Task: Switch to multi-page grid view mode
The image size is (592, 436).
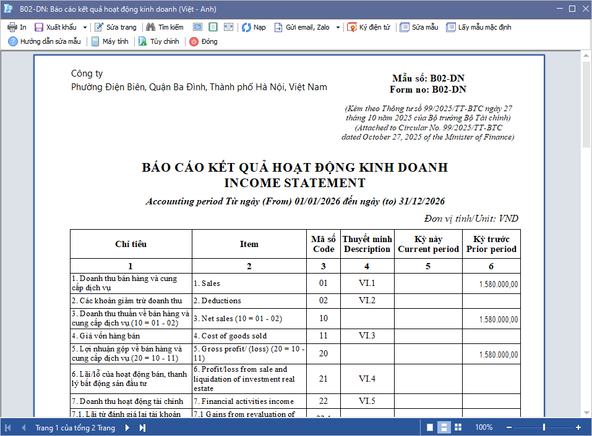Action: (x=458, y=427)
